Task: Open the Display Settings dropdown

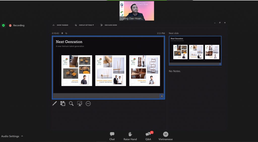Action: tap(84, 25)
